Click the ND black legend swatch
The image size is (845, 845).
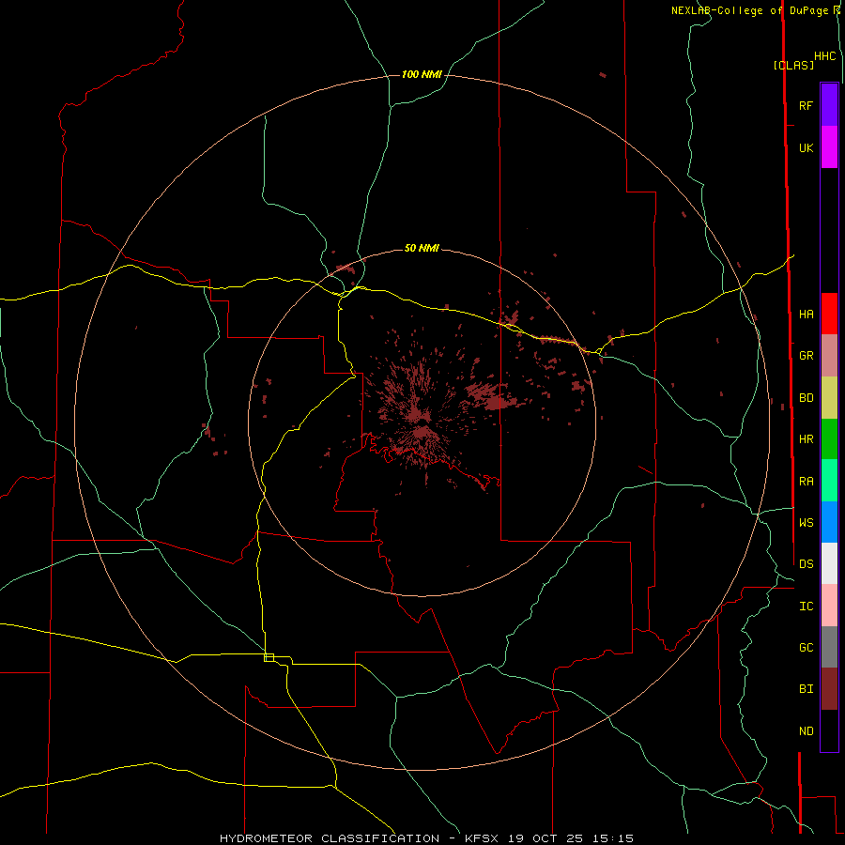(x=829, y=730)
